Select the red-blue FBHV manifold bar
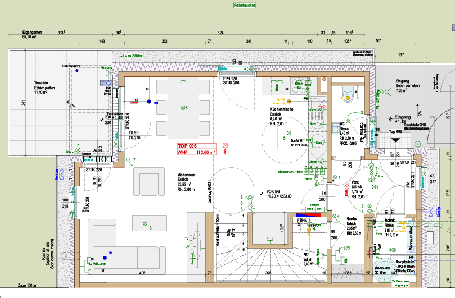The image size is (455, 298). [x=307, y=214]
